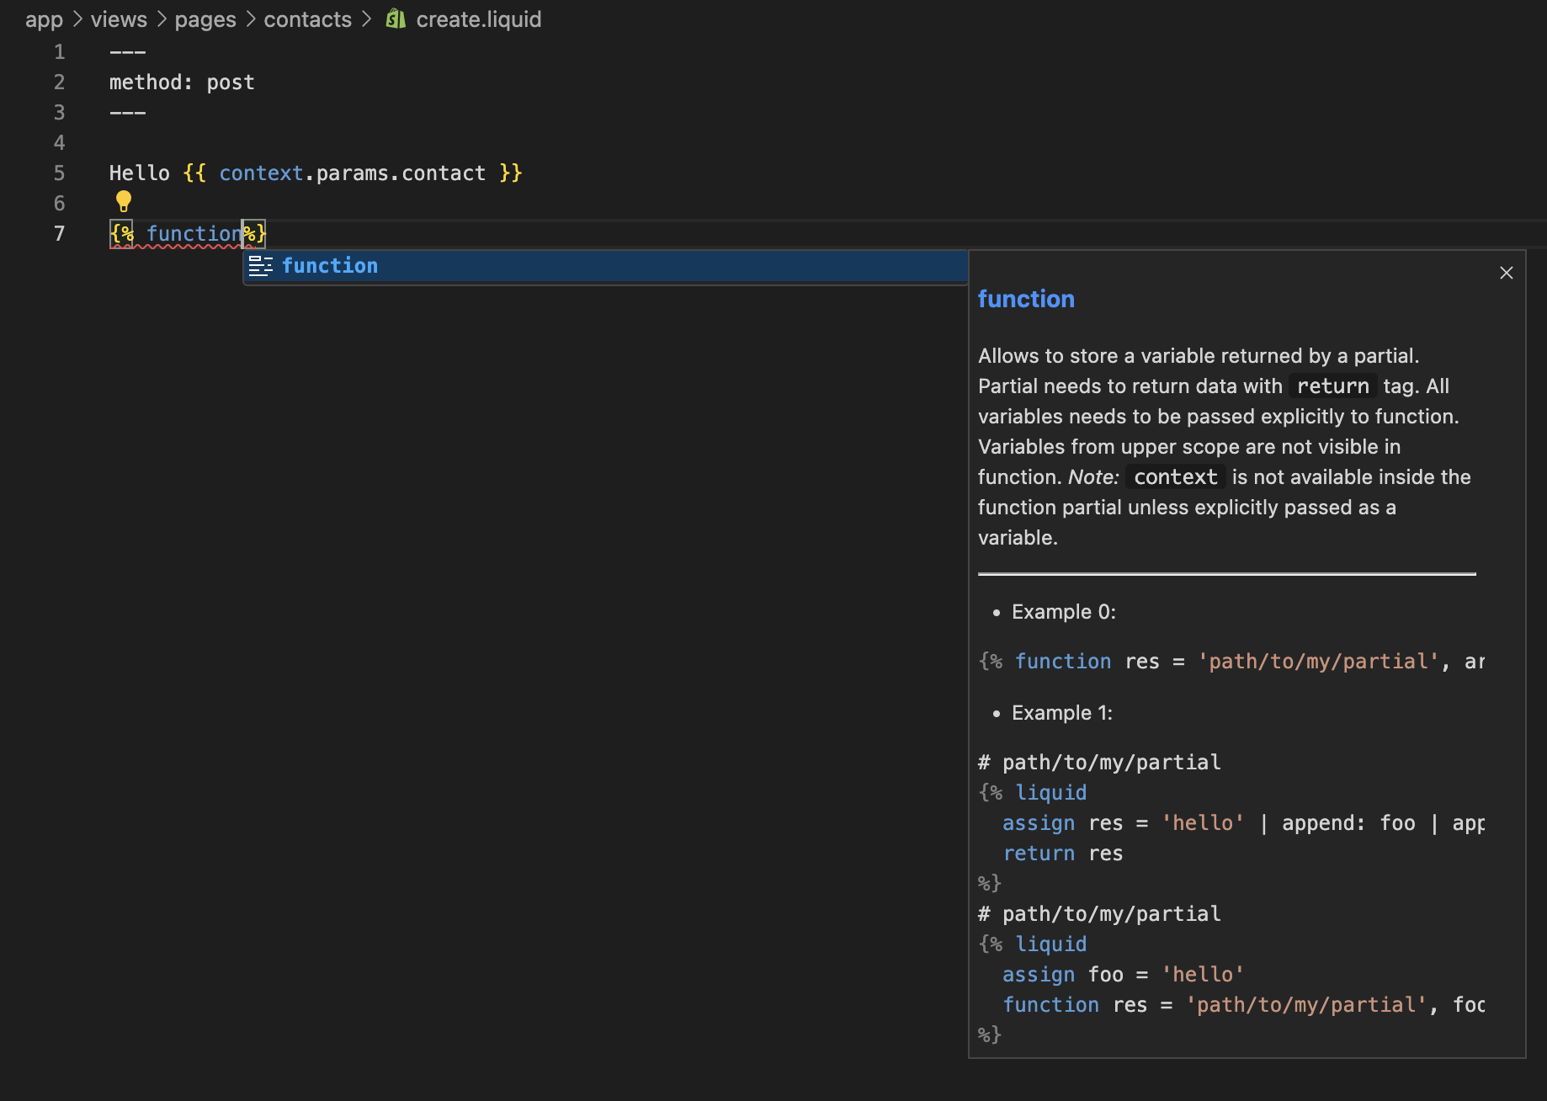Dismiss the documentation panel with the X icon
Screen dimensions: 1547x1101
(1506, 273)
